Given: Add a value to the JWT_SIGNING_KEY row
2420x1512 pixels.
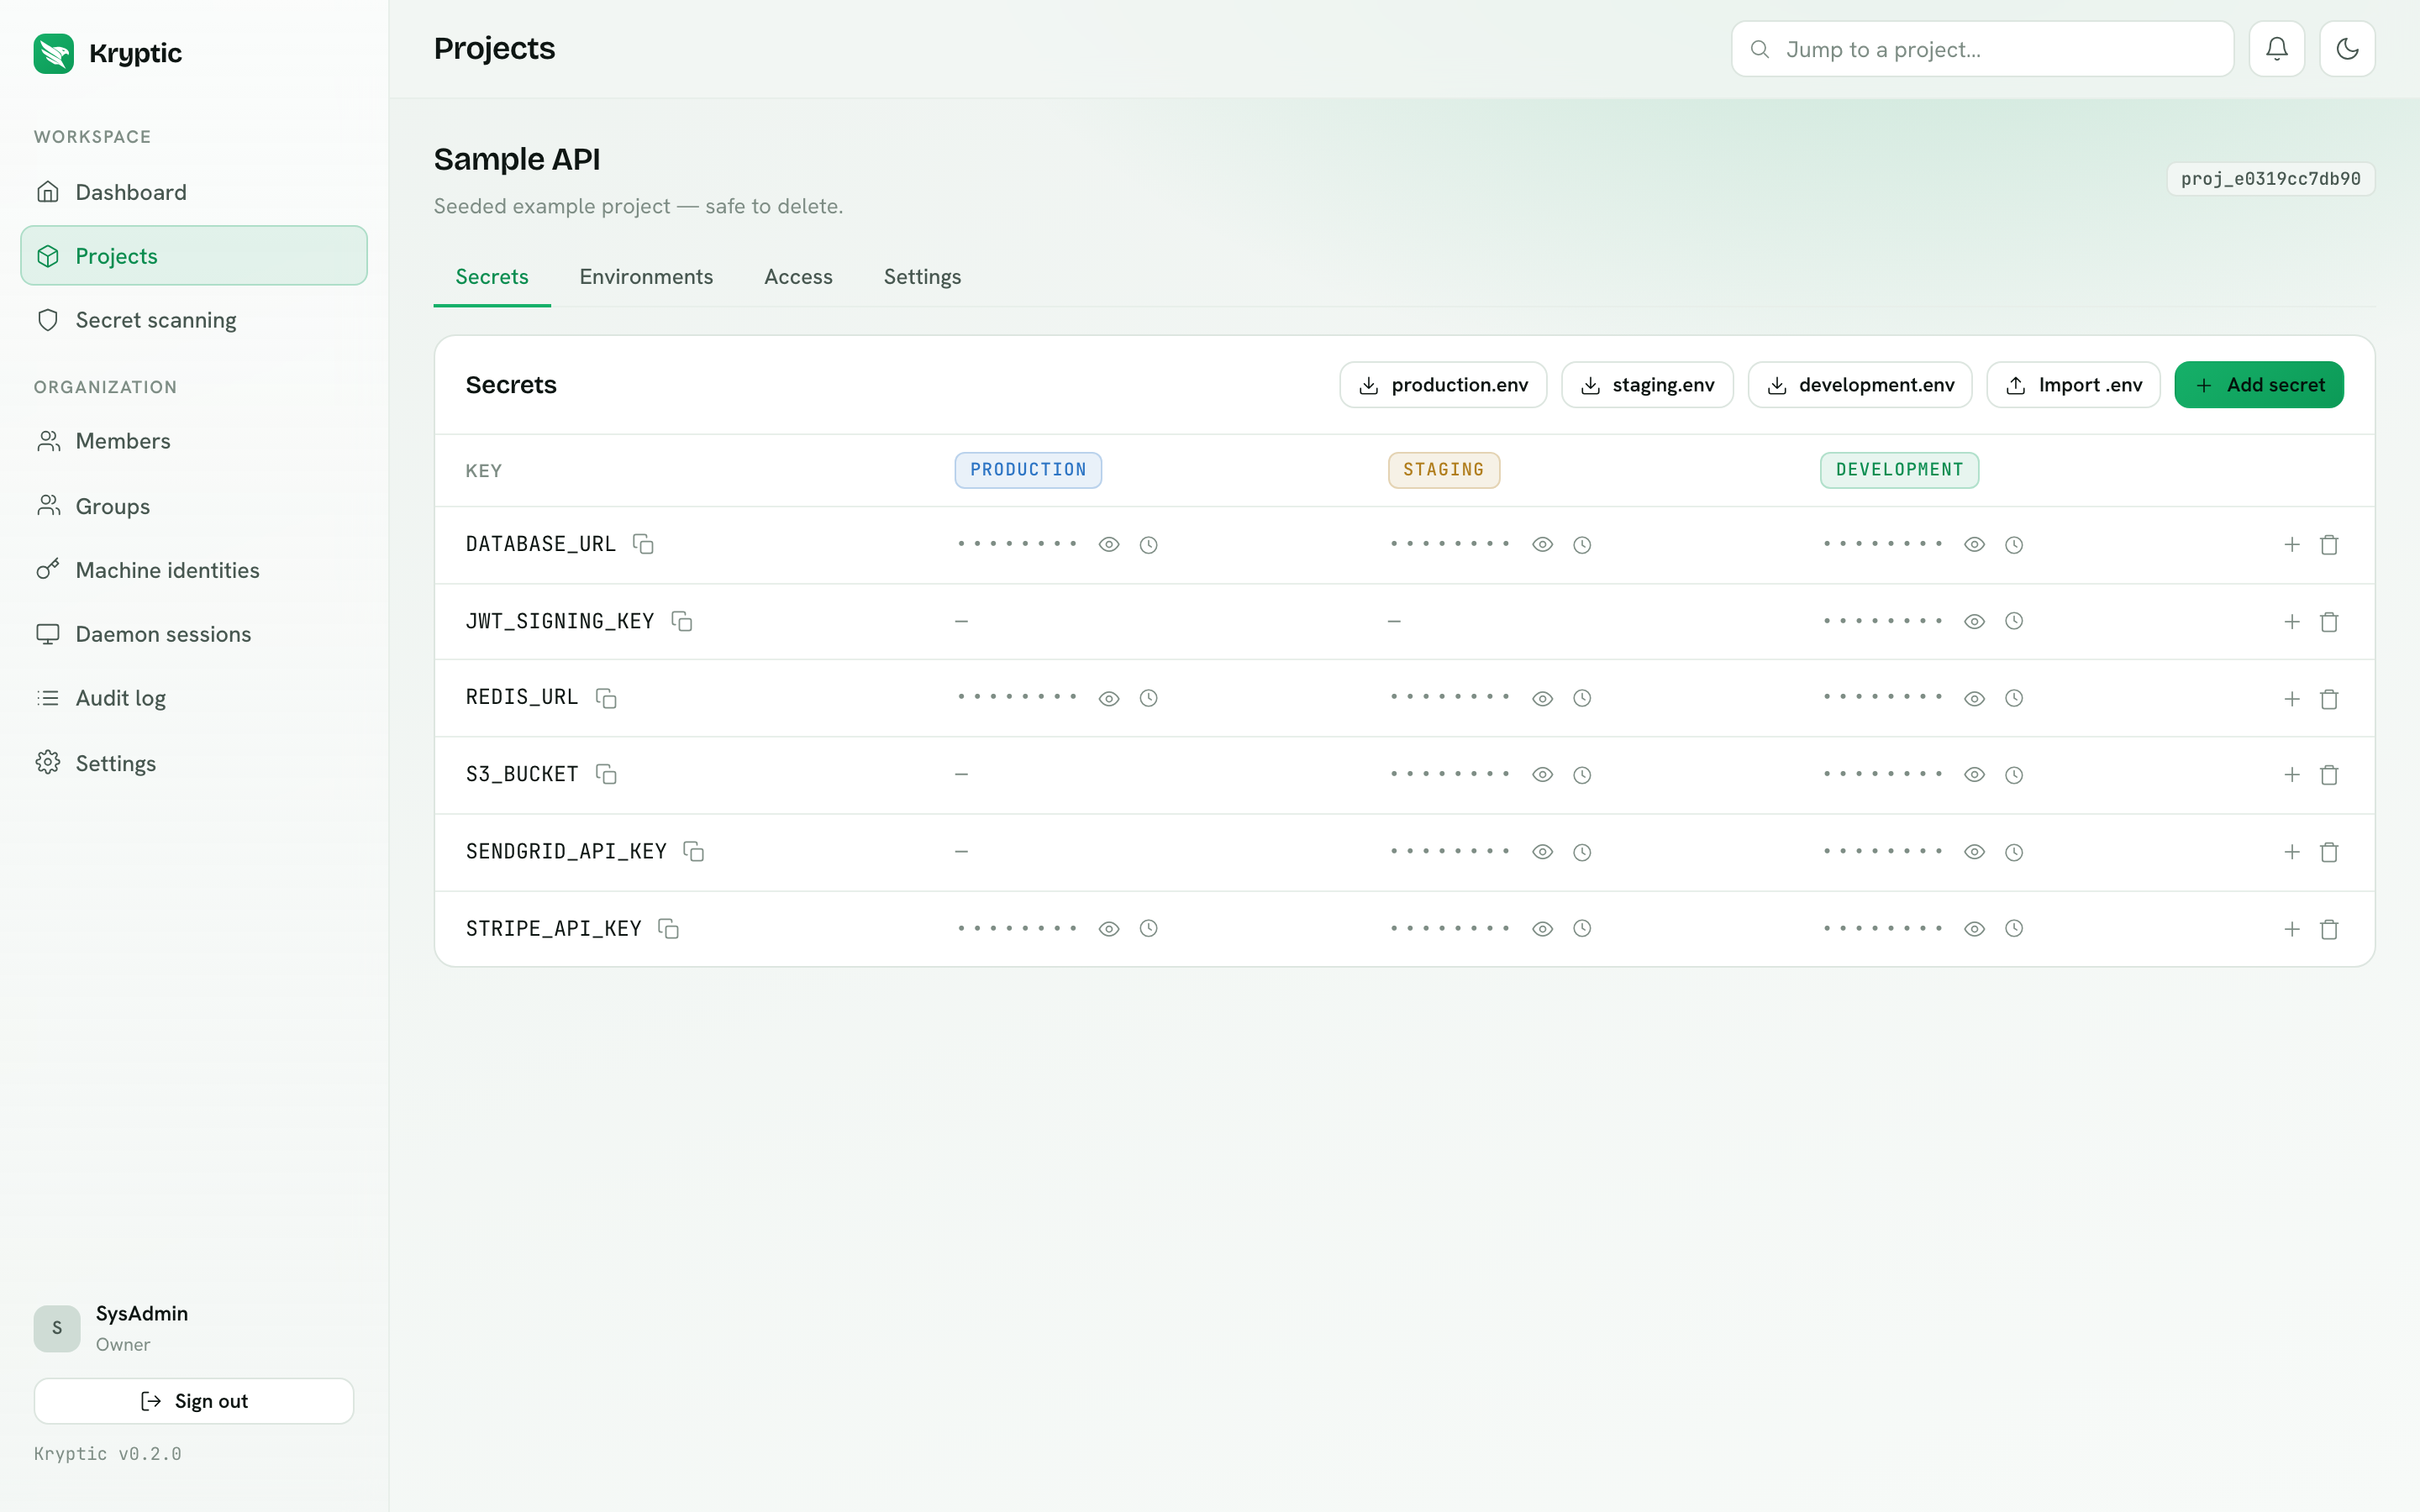Looking at the screenshot, I should 2292,622.
